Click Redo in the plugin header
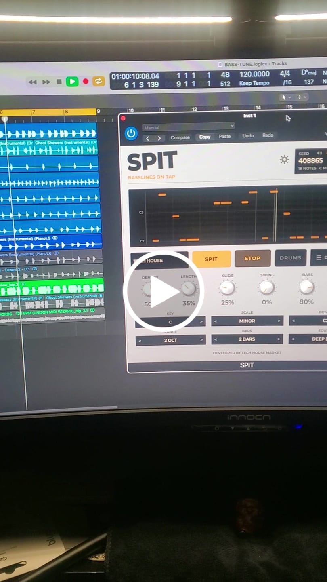The height and width of the screenshot is (582, 327). click(268, 135)
